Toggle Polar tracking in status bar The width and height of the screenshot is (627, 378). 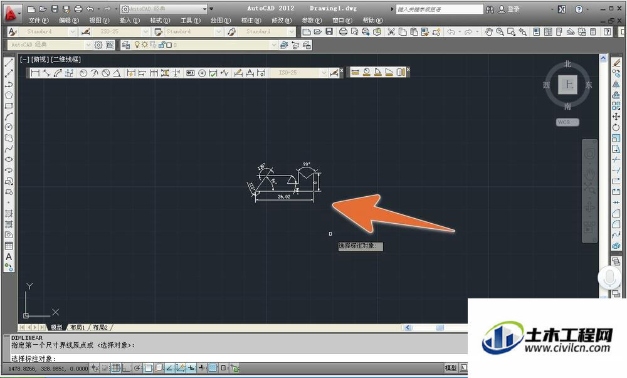coord(137,367)
